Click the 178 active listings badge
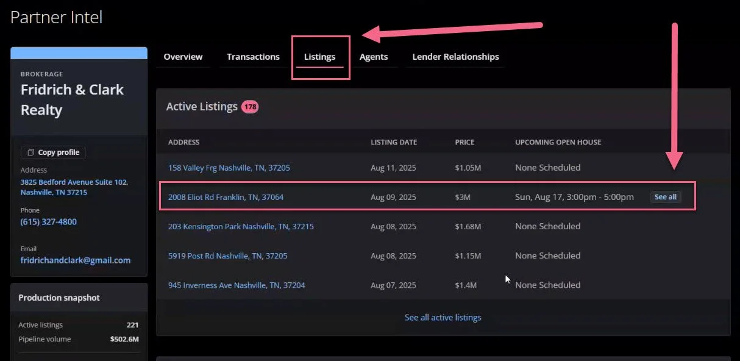 pos(250,107)
